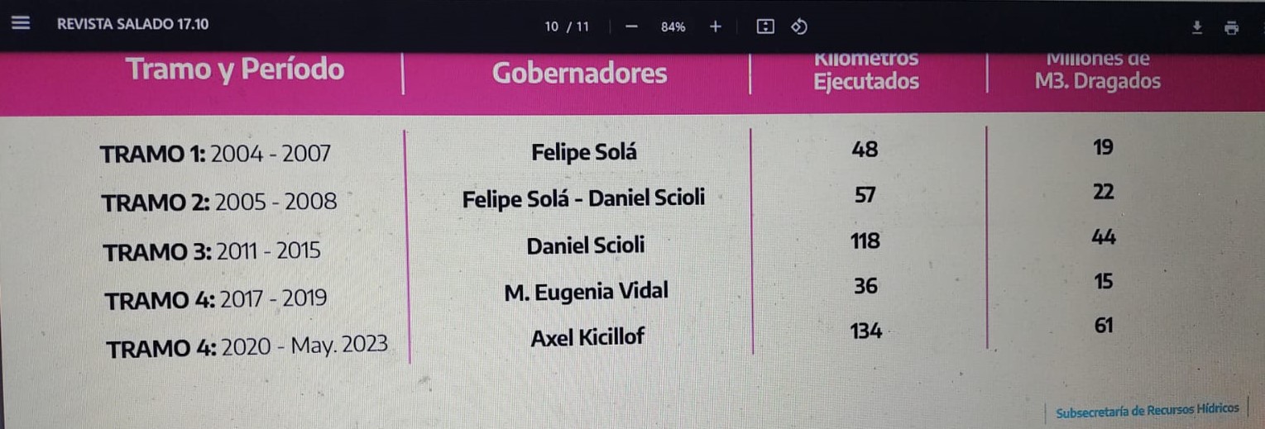Screen dimensions: 1265x429
Task: Download the PDF file
Action: point(1196,28)
